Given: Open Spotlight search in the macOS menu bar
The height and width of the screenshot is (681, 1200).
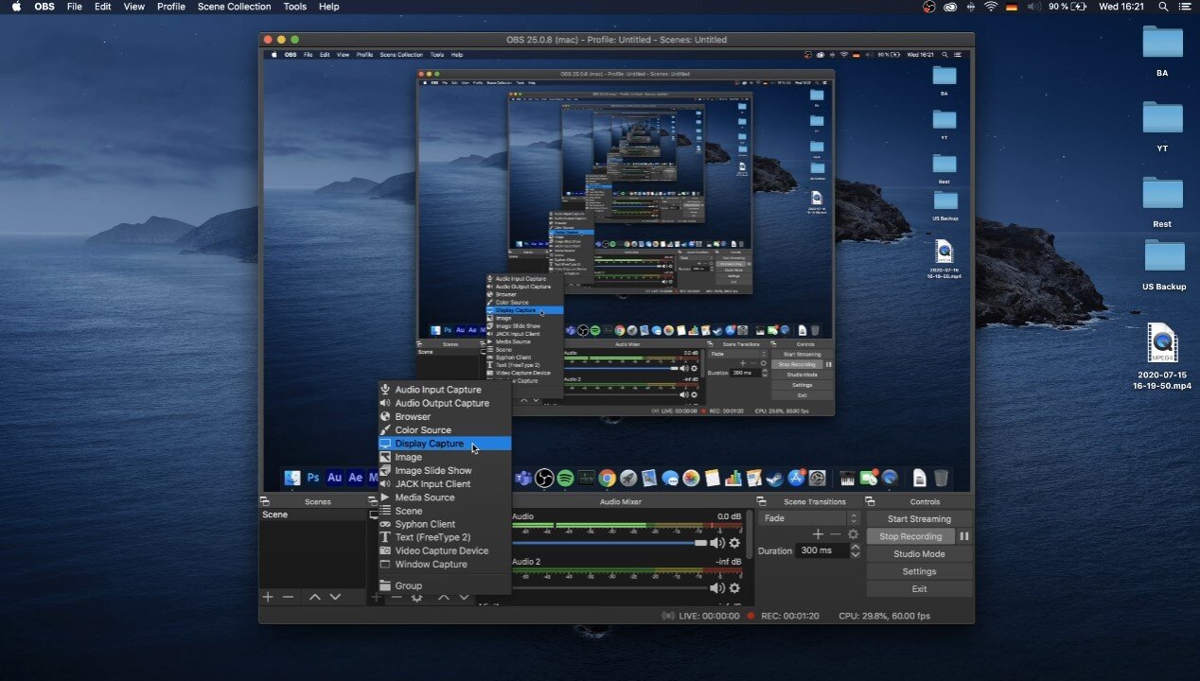Looking at the screenshot, I should (1163, 7).
